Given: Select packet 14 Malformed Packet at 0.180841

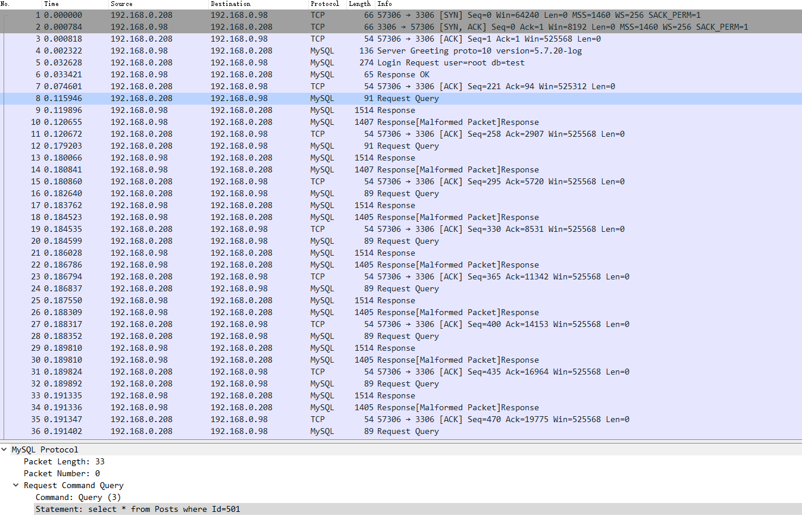Looking at the screenshot, I should tap(401, 169).
